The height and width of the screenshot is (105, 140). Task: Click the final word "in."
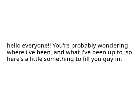[118, 59]
